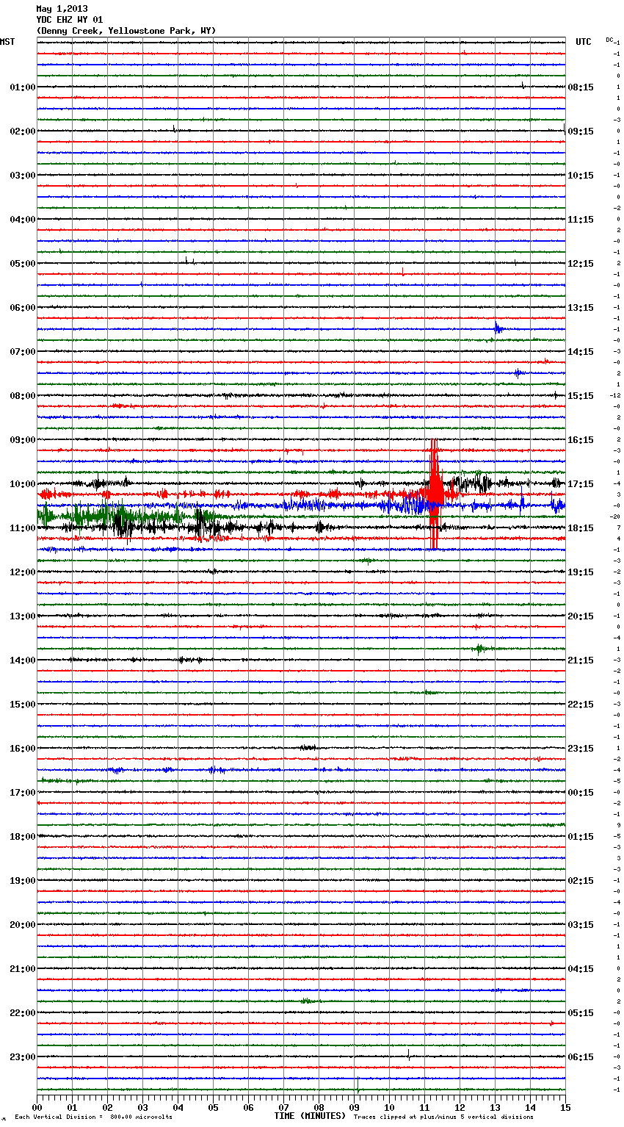Click the 22:15 UTC row label
Viewport: 624px width, 1127px height.
tap(581, 705)
